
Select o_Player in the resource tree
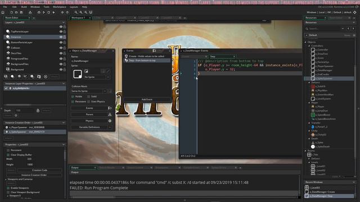319,107
